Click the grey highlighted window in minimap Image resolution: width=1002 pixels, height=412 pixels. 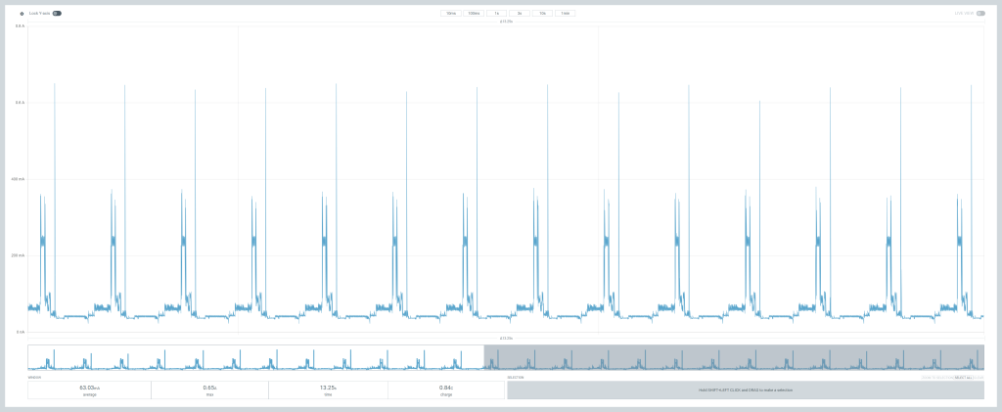click(x=734, y=357)
